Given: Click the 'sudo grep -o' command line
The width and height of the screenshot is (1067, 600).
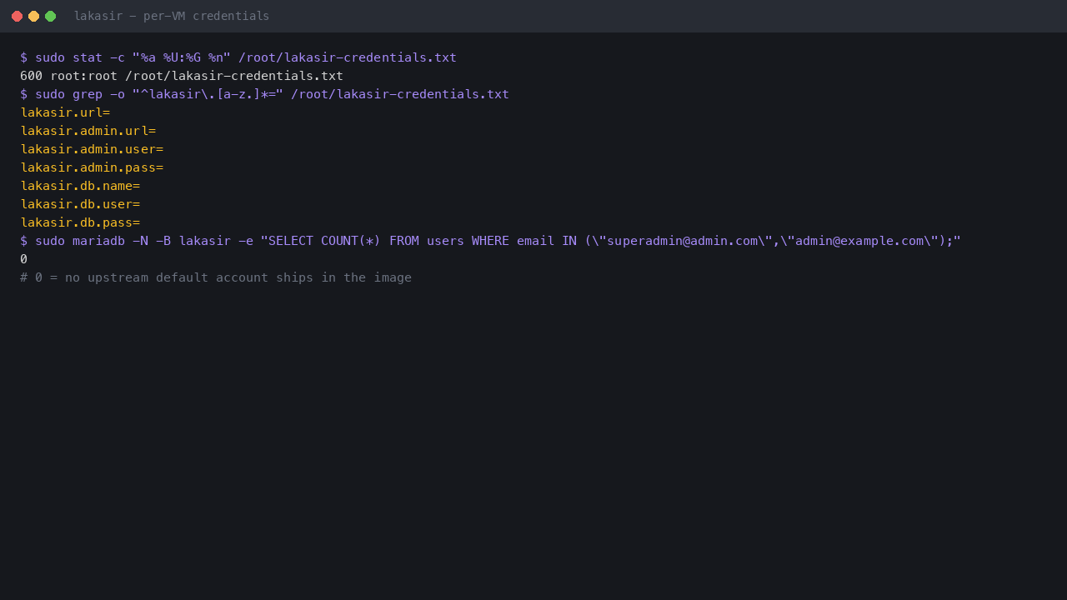Looking at the screenshot, I should click(264, 94).
